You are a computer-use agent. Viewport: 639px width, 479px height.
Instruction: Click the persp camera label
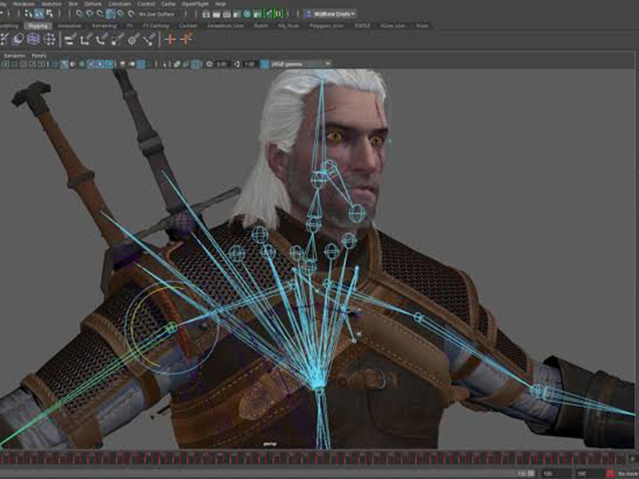(270, 444)
